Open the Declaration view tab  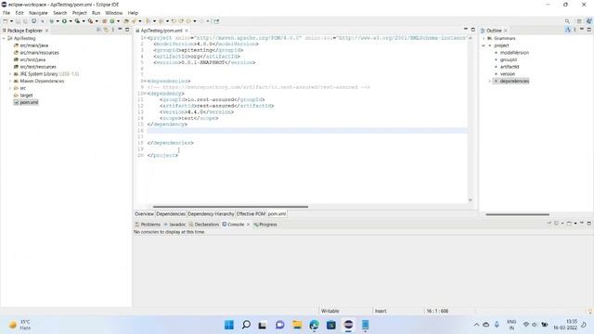tap(204, 225)
